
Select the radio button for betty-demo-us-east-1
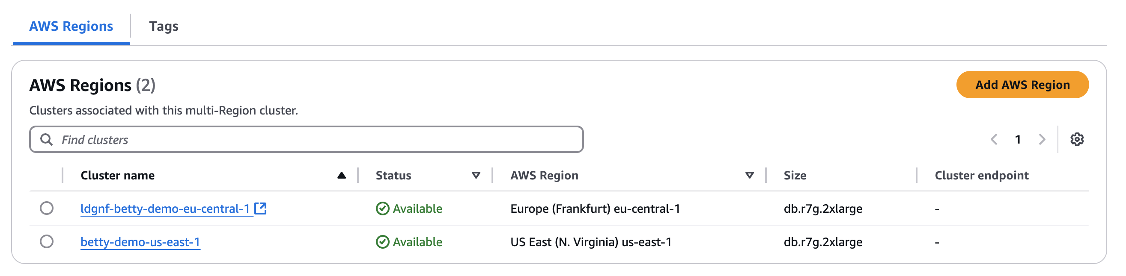pos(48,242)
